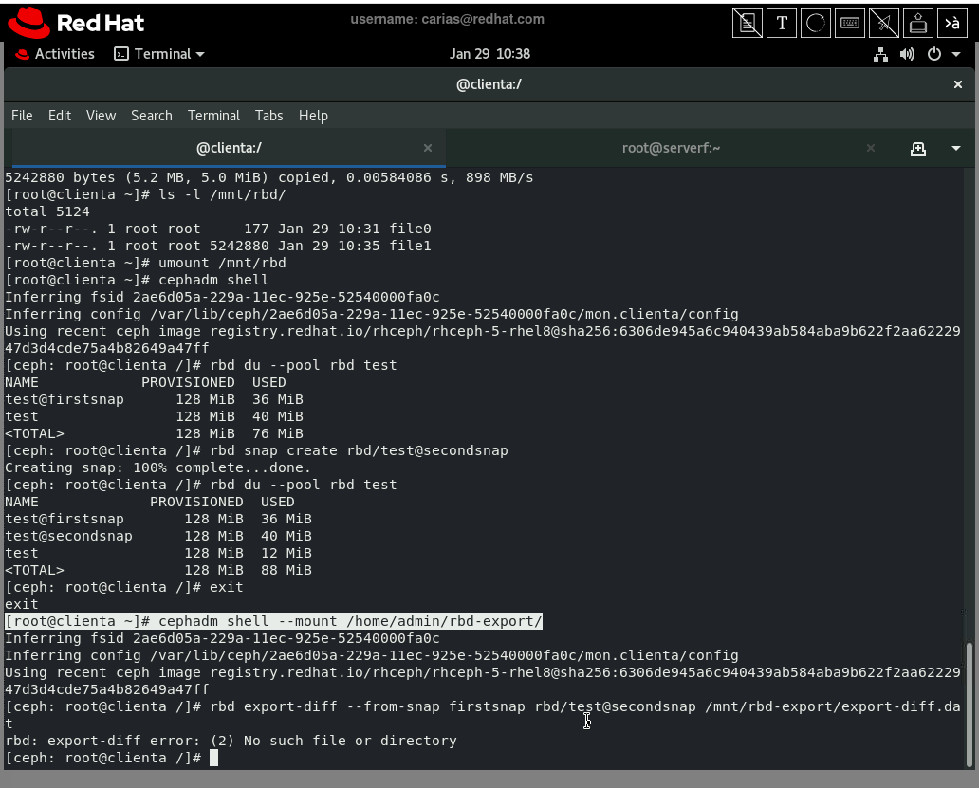Viewport: 979px width, 788px height.
Task: Click the wired network status icon
Action: pos(880,54)
